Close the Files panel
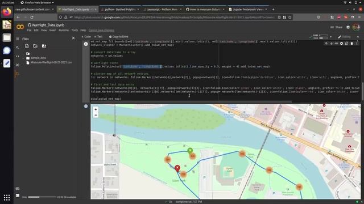The image size is (364, 204). pyautogui.click(x=73, y=38)
